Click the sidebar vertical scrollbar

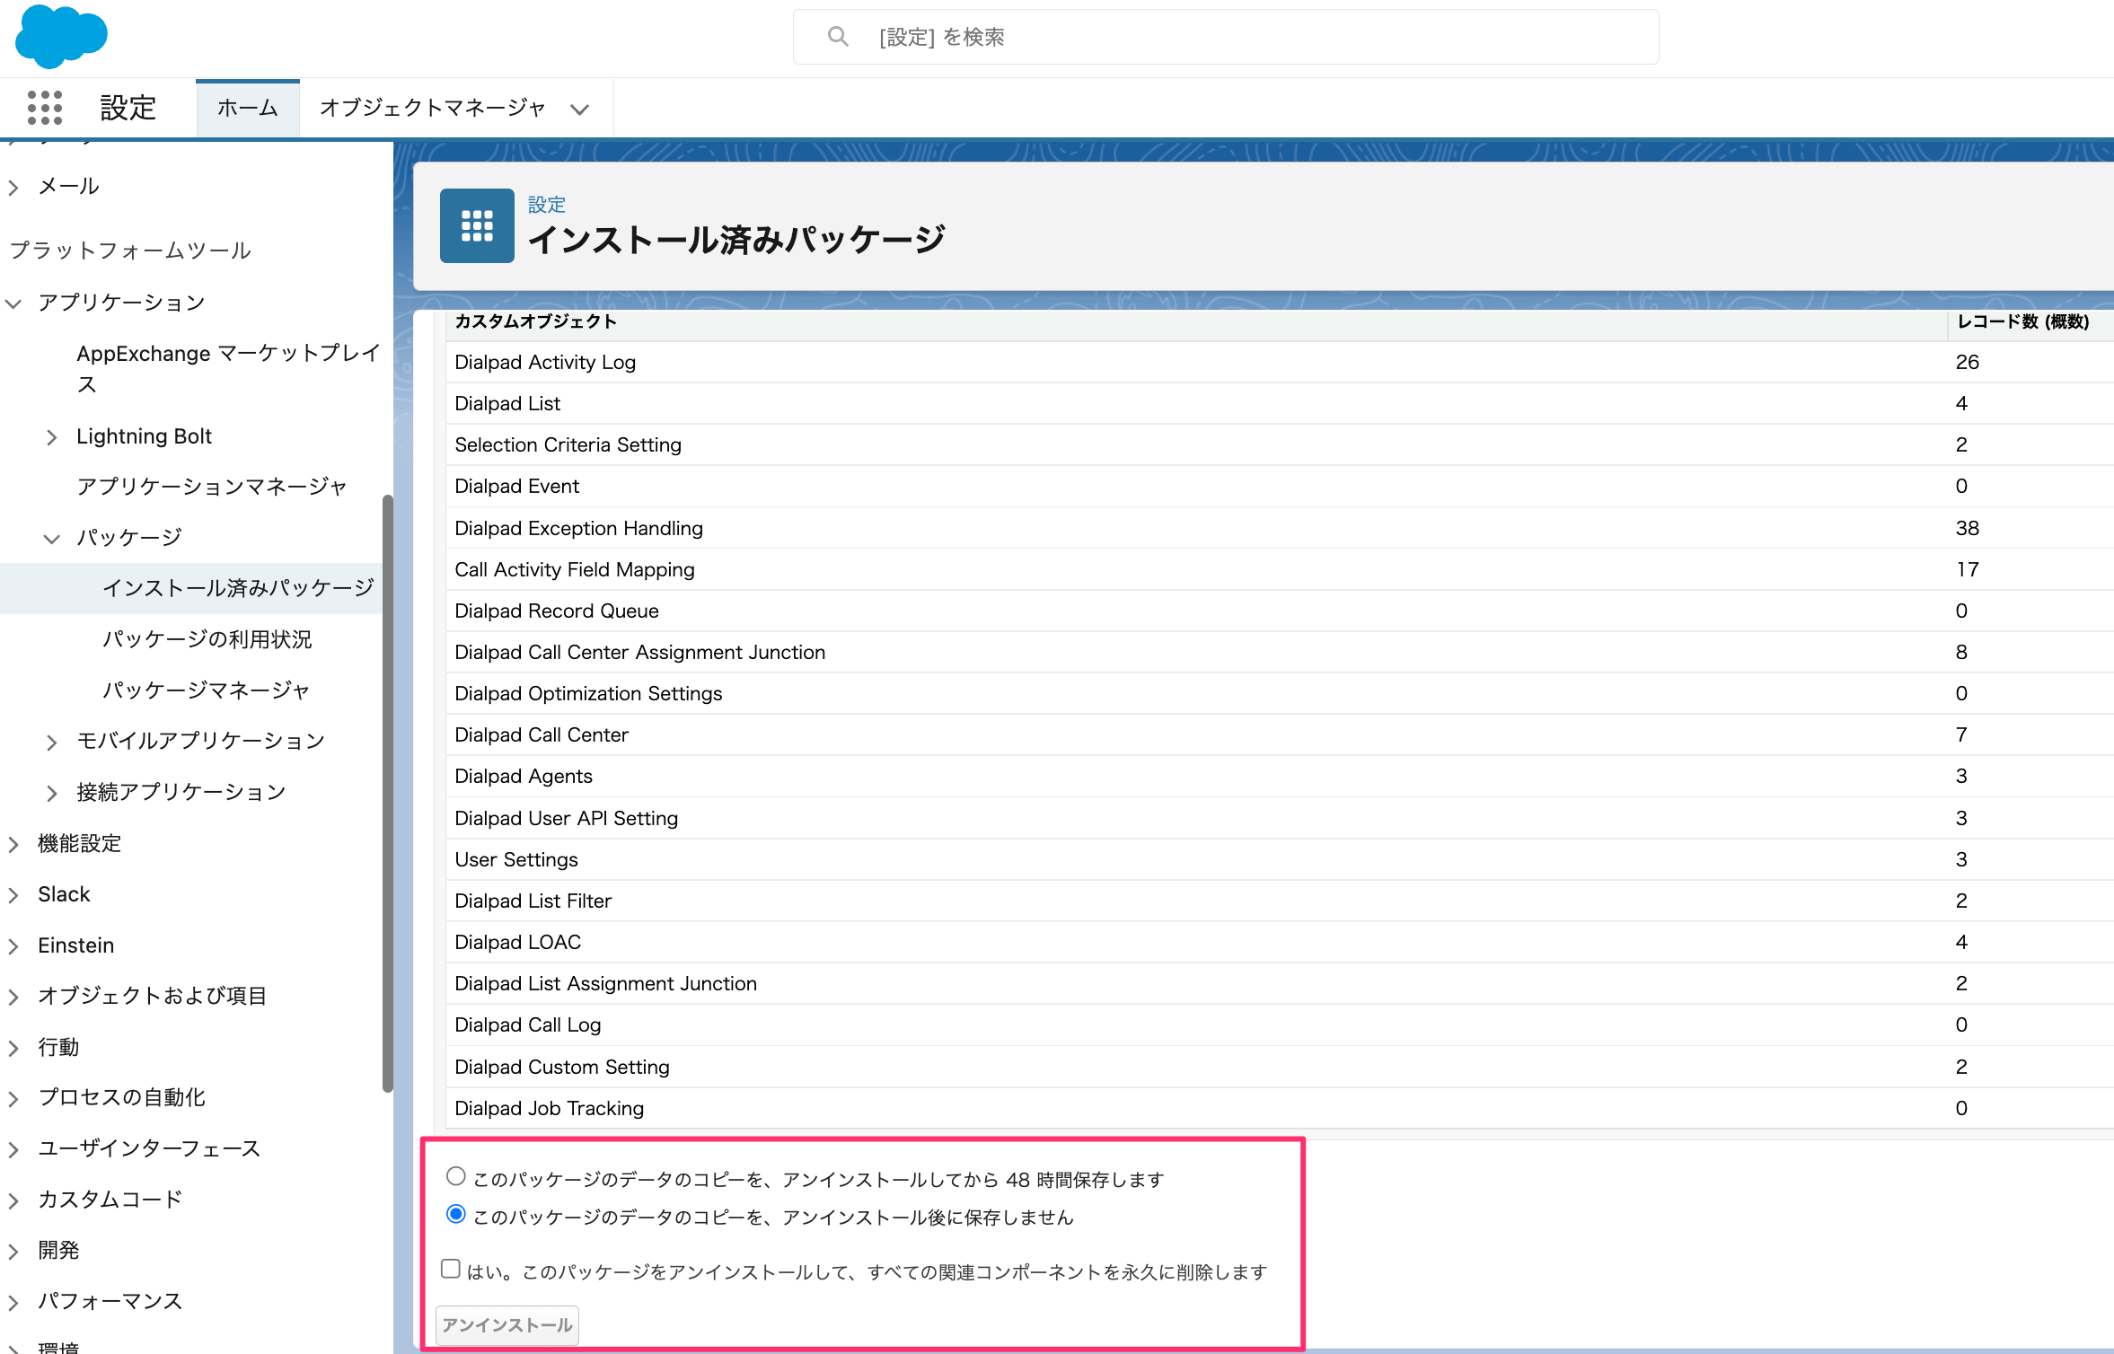click(387, 793)
